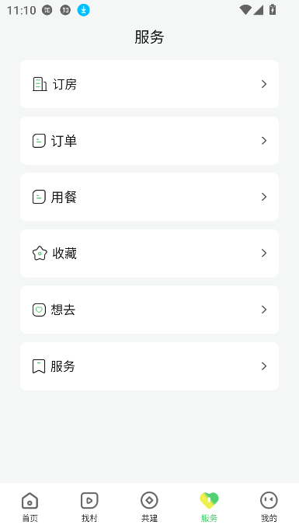The width and height of the screenshot is (299, 532).
Task: Tap the bookmark icon beside 服务 row
Action: tap(39, 366)
